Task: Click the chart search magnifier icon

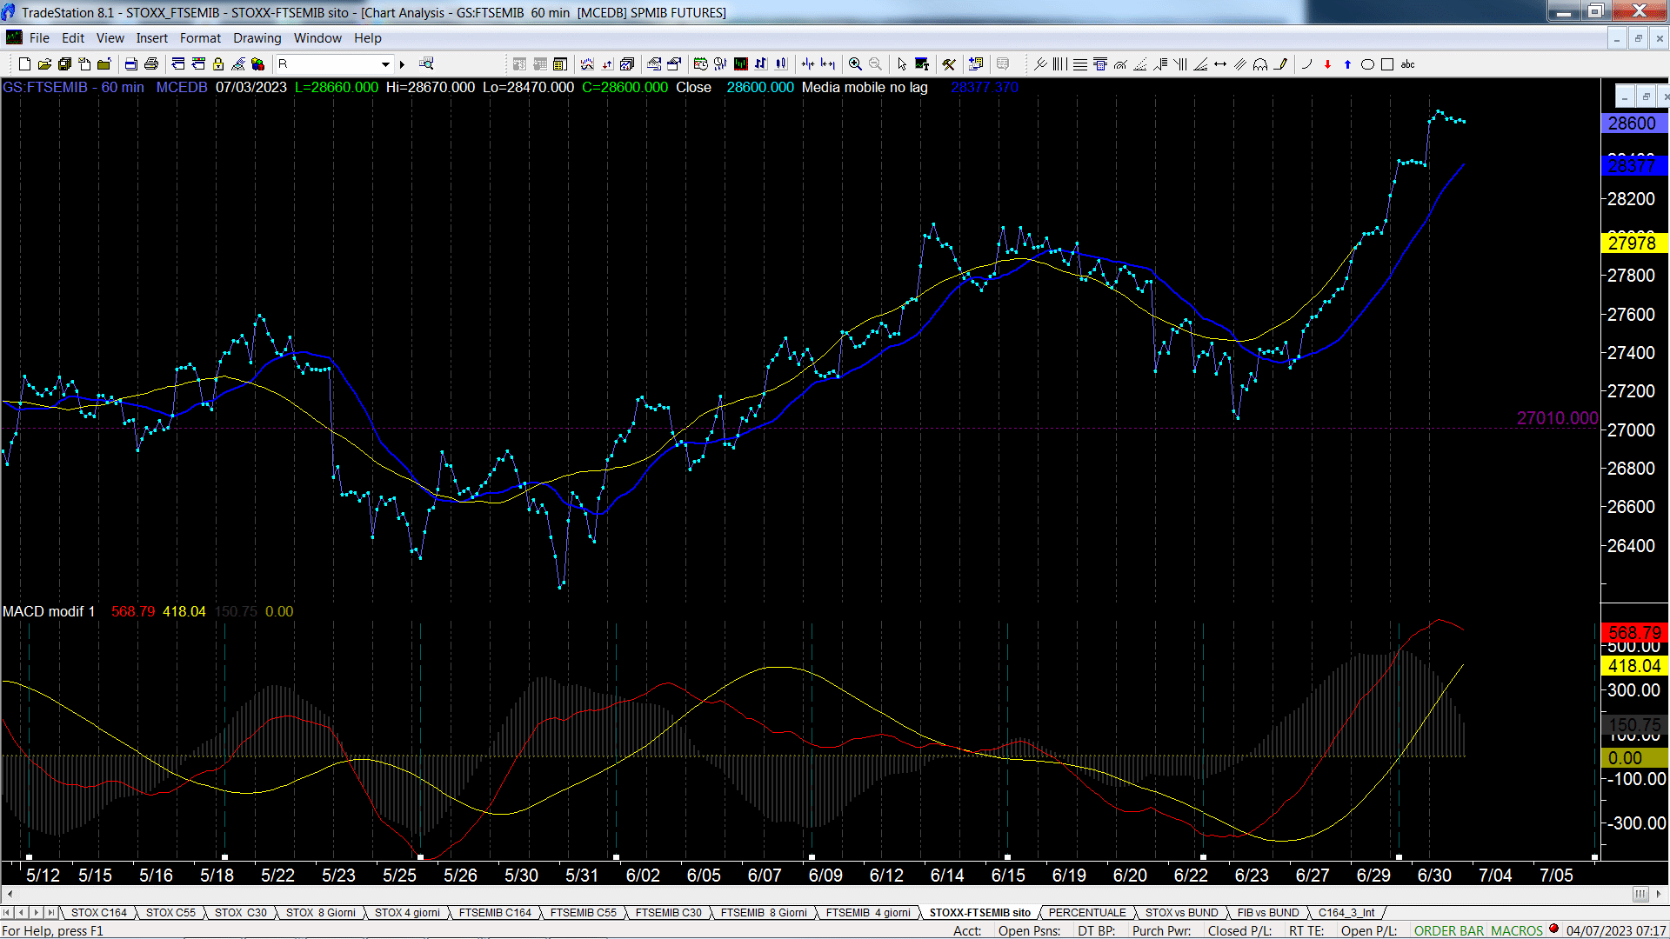Action: click(x=426, y=64)
